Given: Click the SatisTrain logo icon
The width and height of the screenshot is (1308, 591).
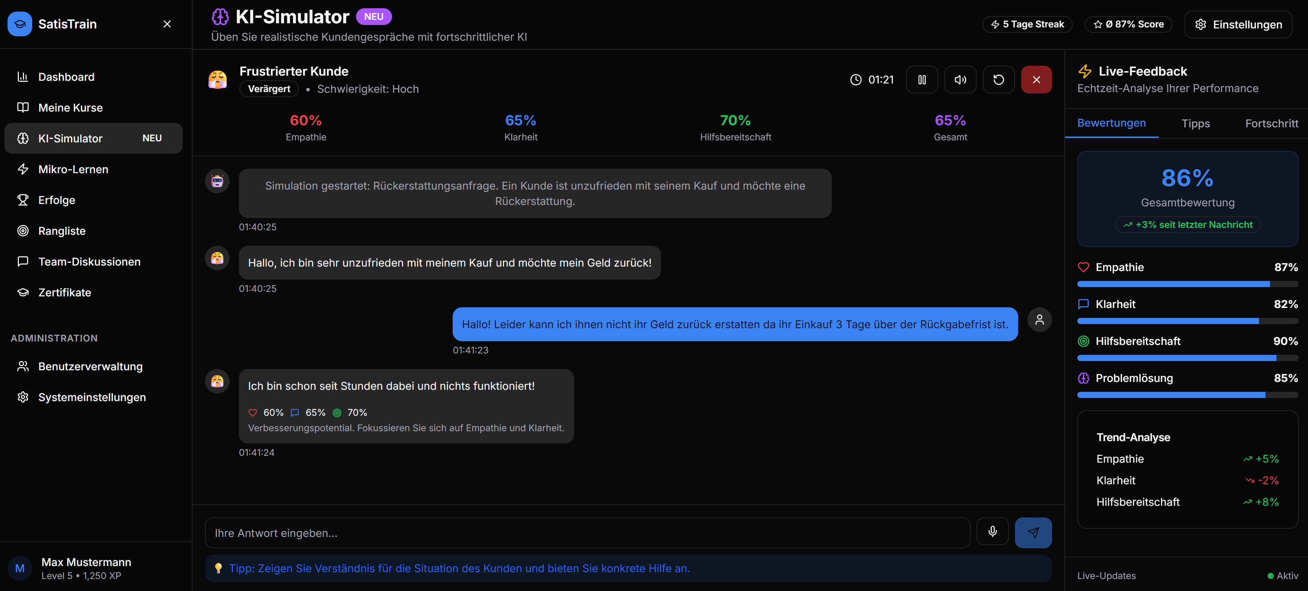Looking at the screenshot, I should pyautogui.click(x=20, y=24).
